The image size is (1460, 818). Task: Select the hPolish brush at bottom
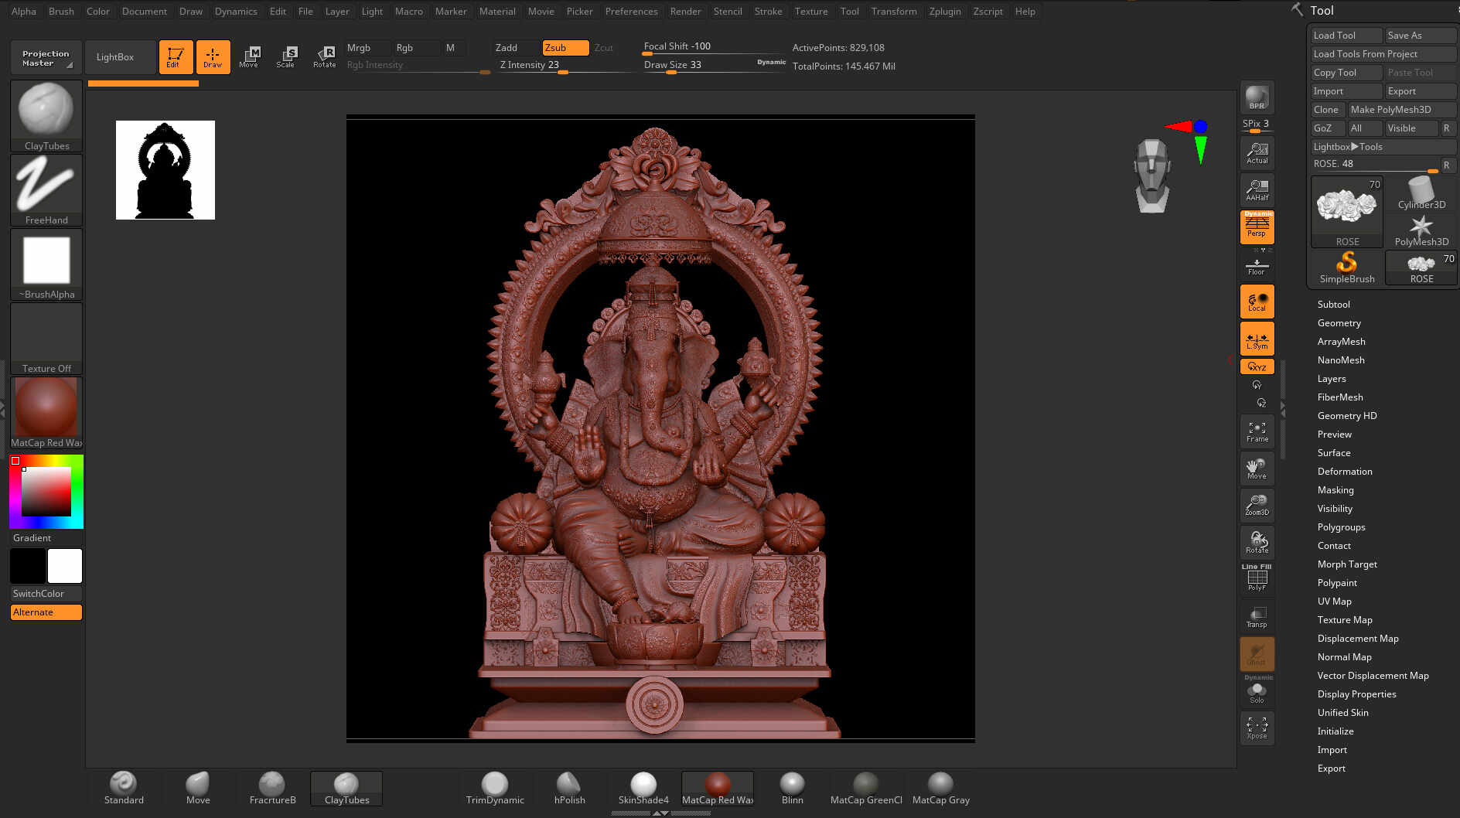[x=569, y=789]
